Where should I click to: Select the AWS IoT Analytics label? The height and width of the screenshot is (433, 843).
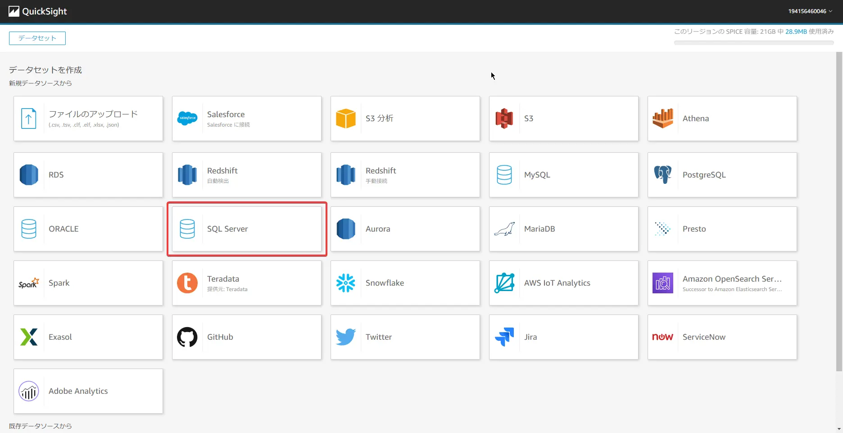coord(557,283)
